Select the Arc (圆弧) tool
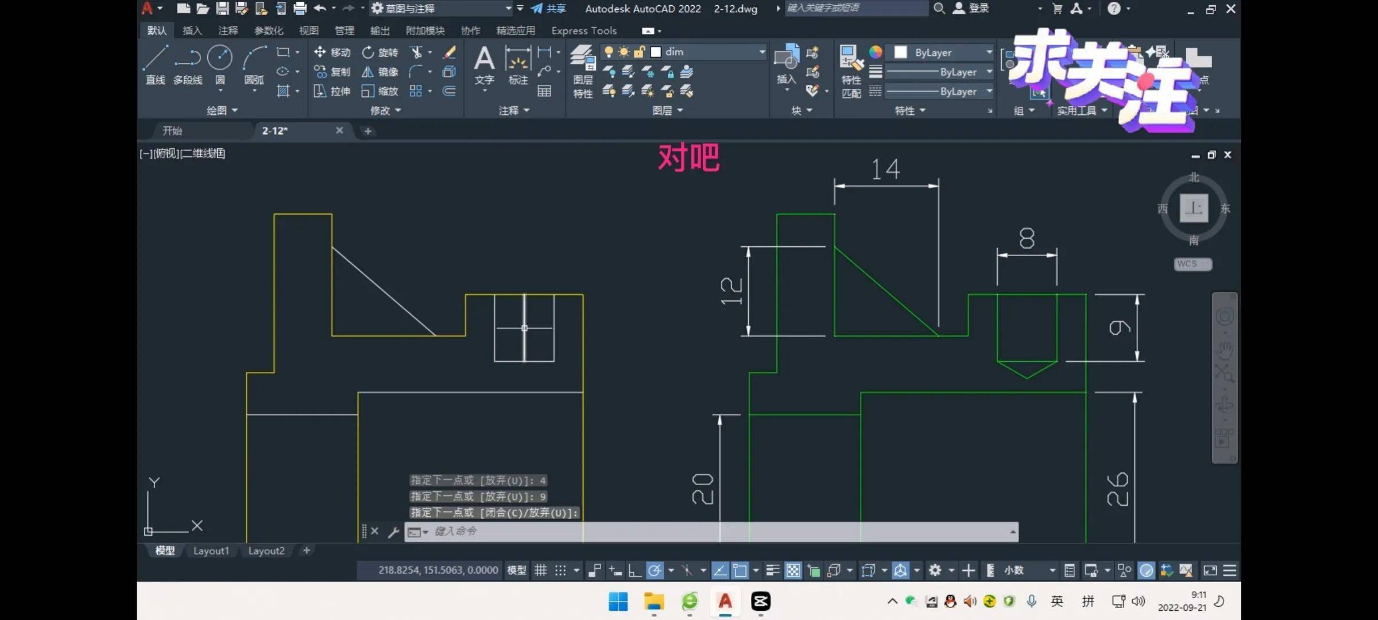The height and width of the screenshot is (620, 1378). click(254, 65)
